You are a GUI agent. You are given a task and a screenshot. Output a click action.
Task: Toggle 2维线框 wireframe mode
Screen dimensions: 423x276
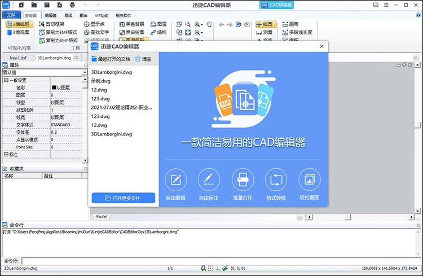(19, 24)
